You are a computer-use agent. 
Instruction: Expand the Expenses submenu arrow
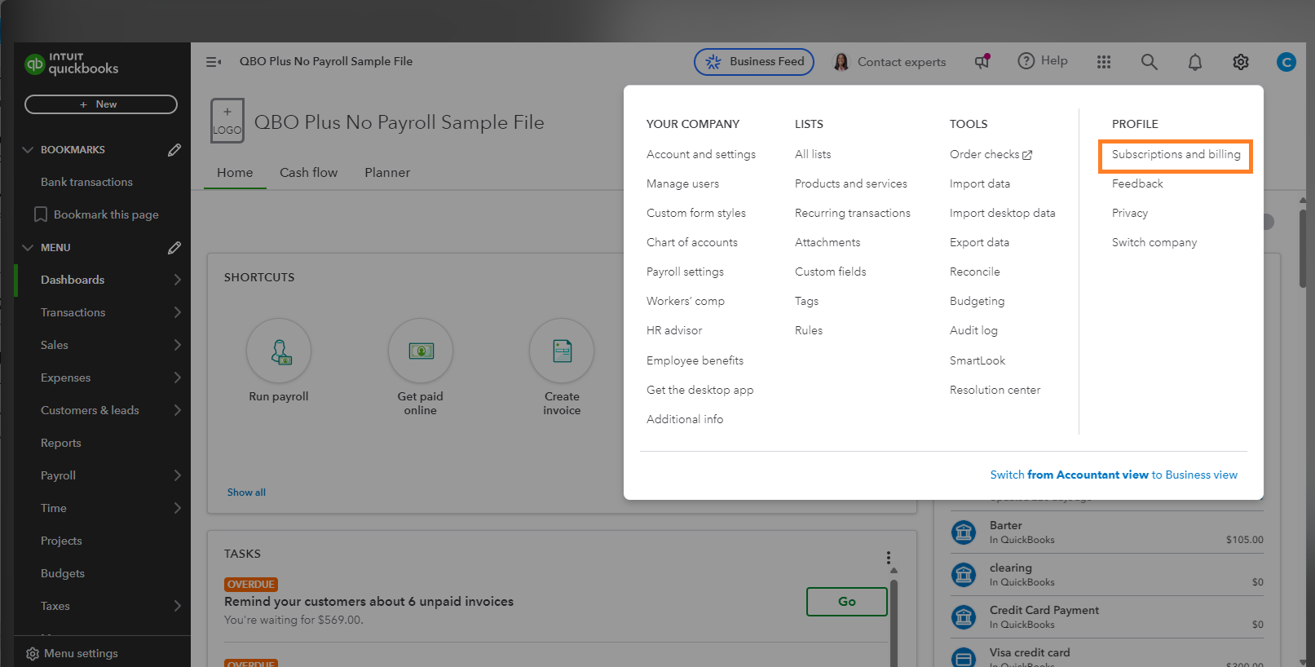click(178, 378)
